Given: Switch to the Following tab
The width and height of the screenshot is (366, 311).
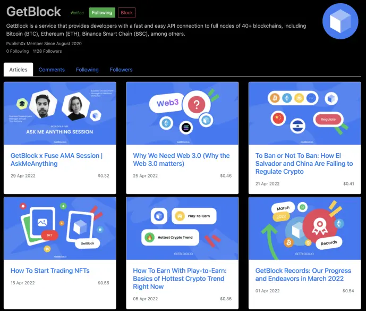Looking at the screenshot, I should click(87, 70).
